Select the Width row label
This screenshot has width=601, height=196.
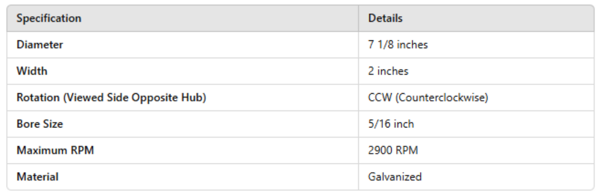(32, 71)
